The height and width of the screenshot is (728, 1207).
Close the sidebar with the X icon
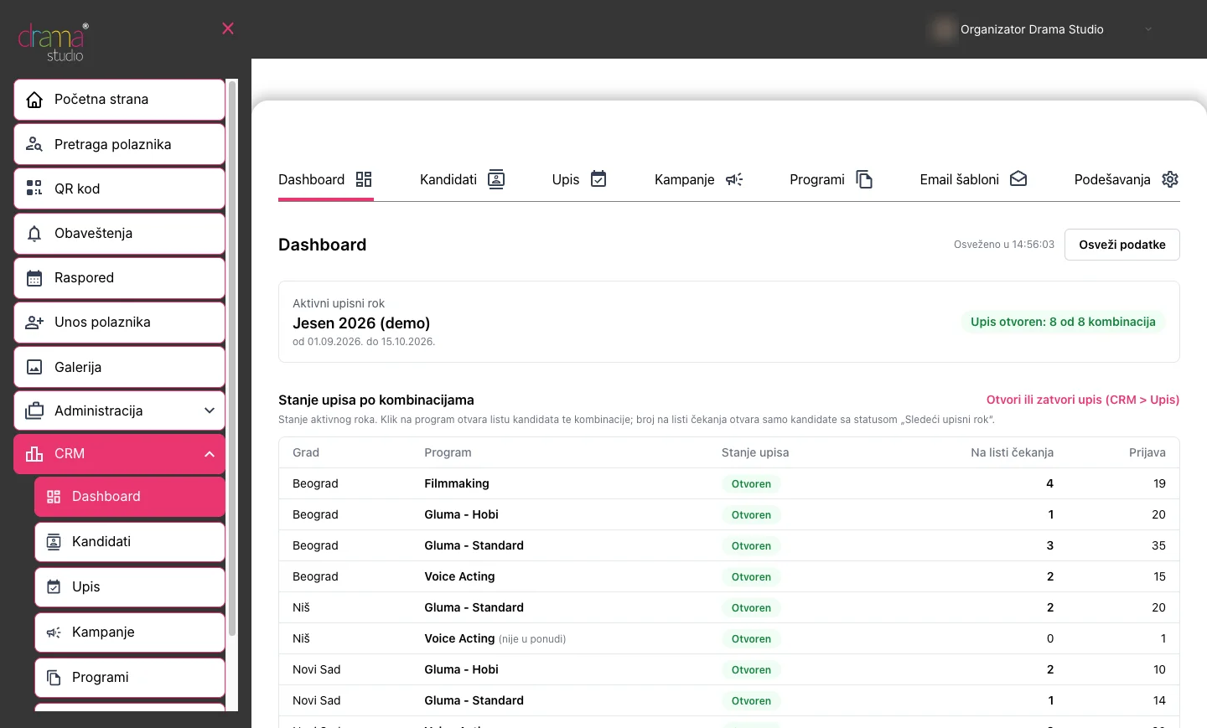228,28
